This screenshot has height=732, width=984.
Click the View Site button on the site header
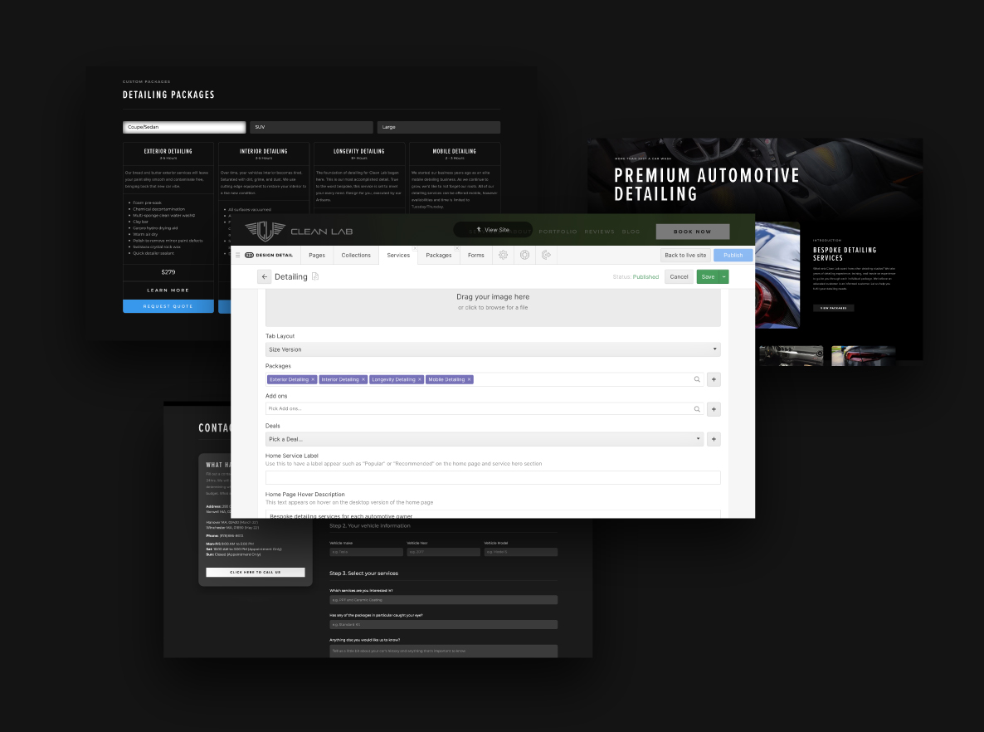point(493,229)
